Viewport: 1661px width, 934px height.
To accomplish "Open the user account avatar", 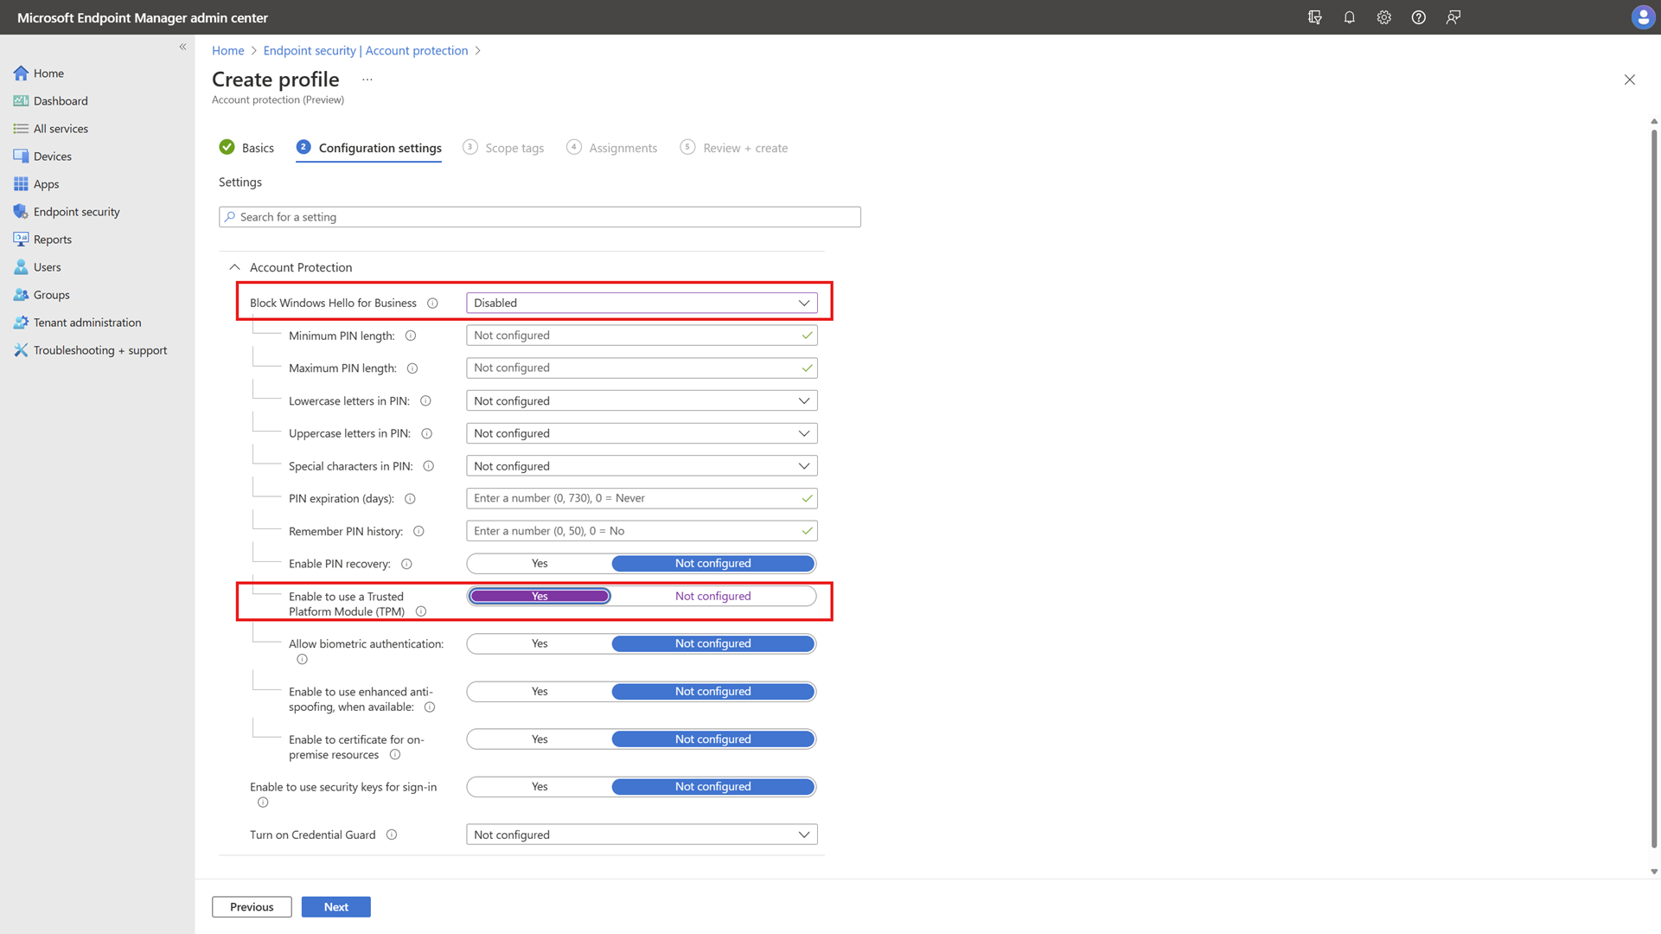I will point(1642,17).
